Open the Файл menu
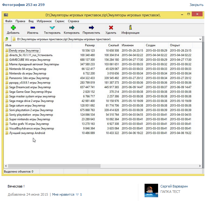The image size is (209, 201). pyautogui.click(x=9, y=21)
